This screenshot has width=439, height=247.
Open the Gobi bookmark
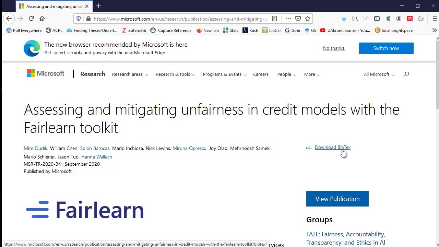click(x=293, y=30)
